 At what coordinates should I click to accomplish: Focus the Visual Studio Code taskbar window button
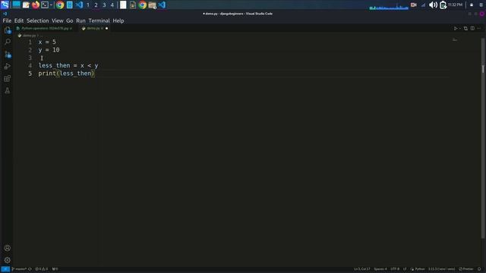click(162, 5)
